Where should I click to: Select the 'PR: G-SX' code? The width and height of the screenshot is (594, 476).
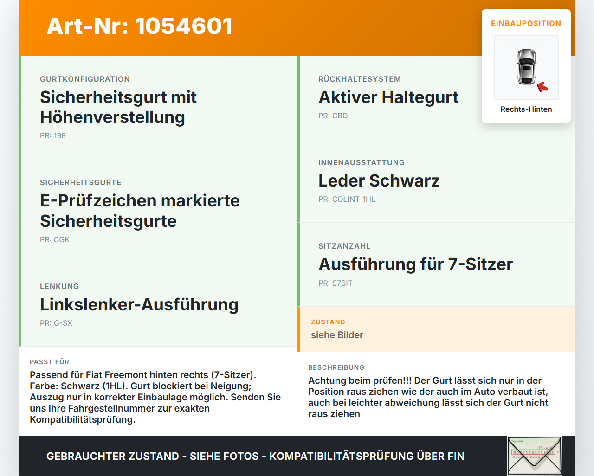(56, 323)
